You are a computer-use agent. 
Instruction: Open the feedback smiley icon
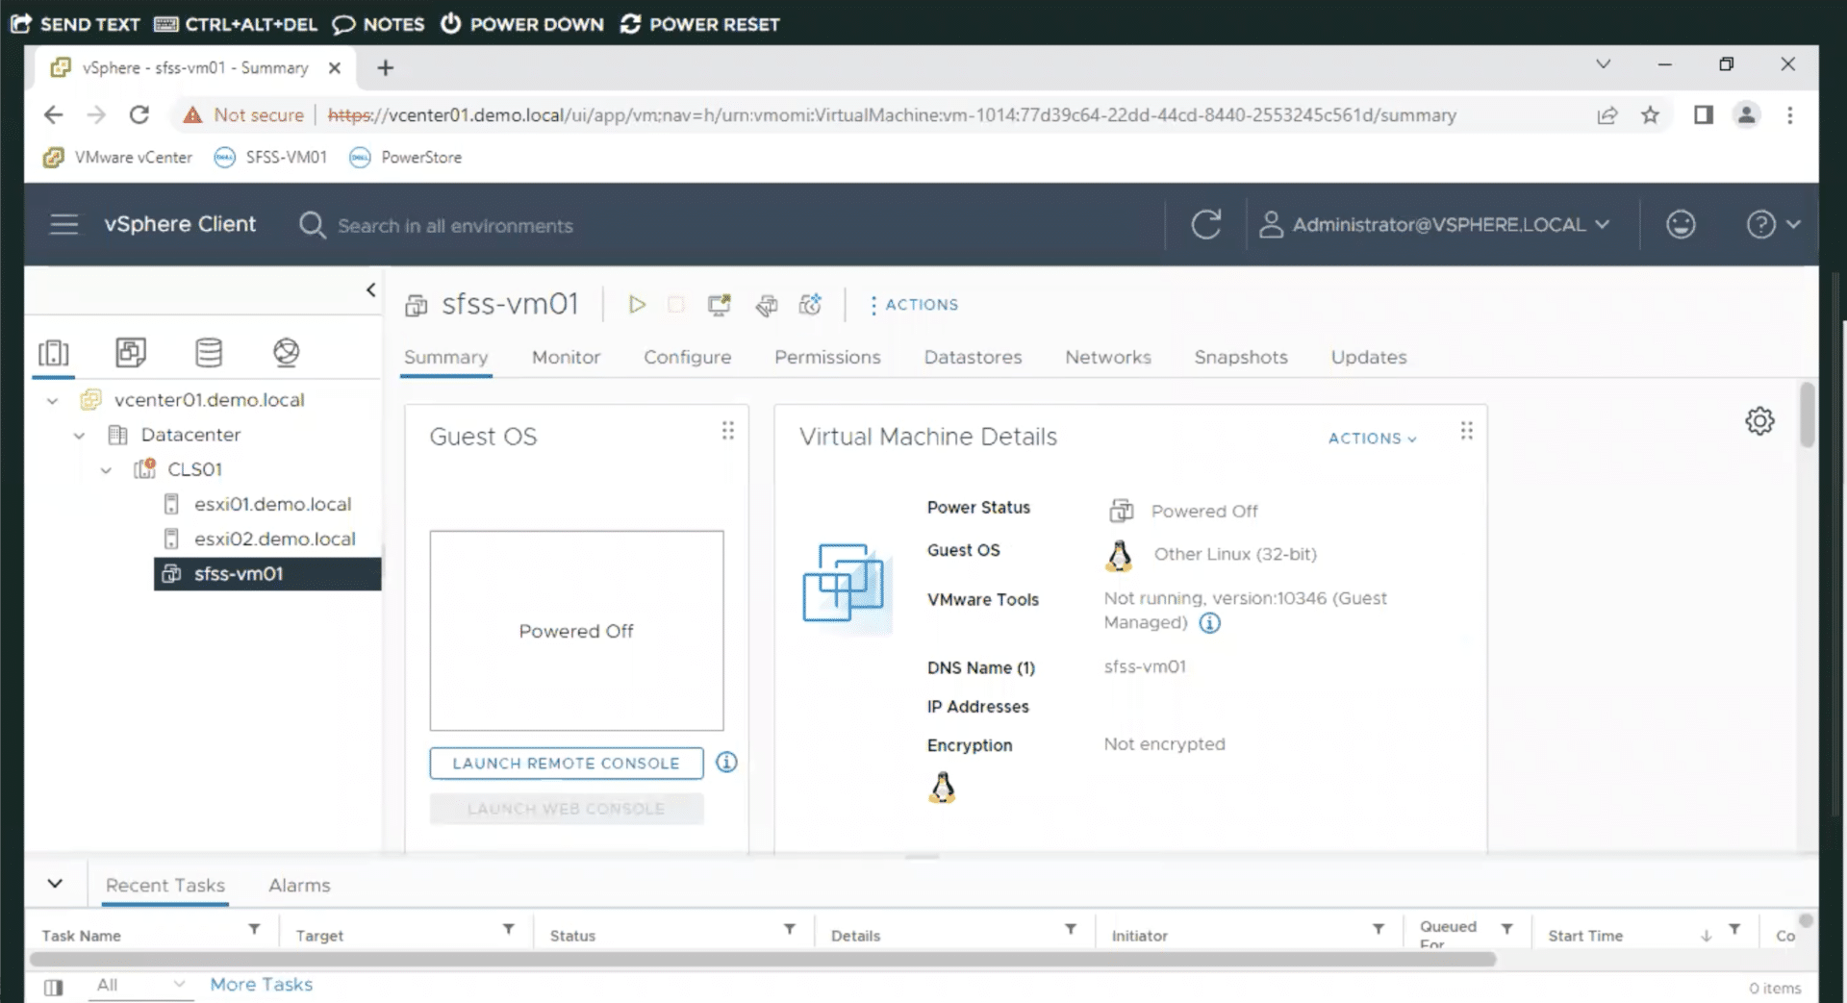coord(1681,225)
